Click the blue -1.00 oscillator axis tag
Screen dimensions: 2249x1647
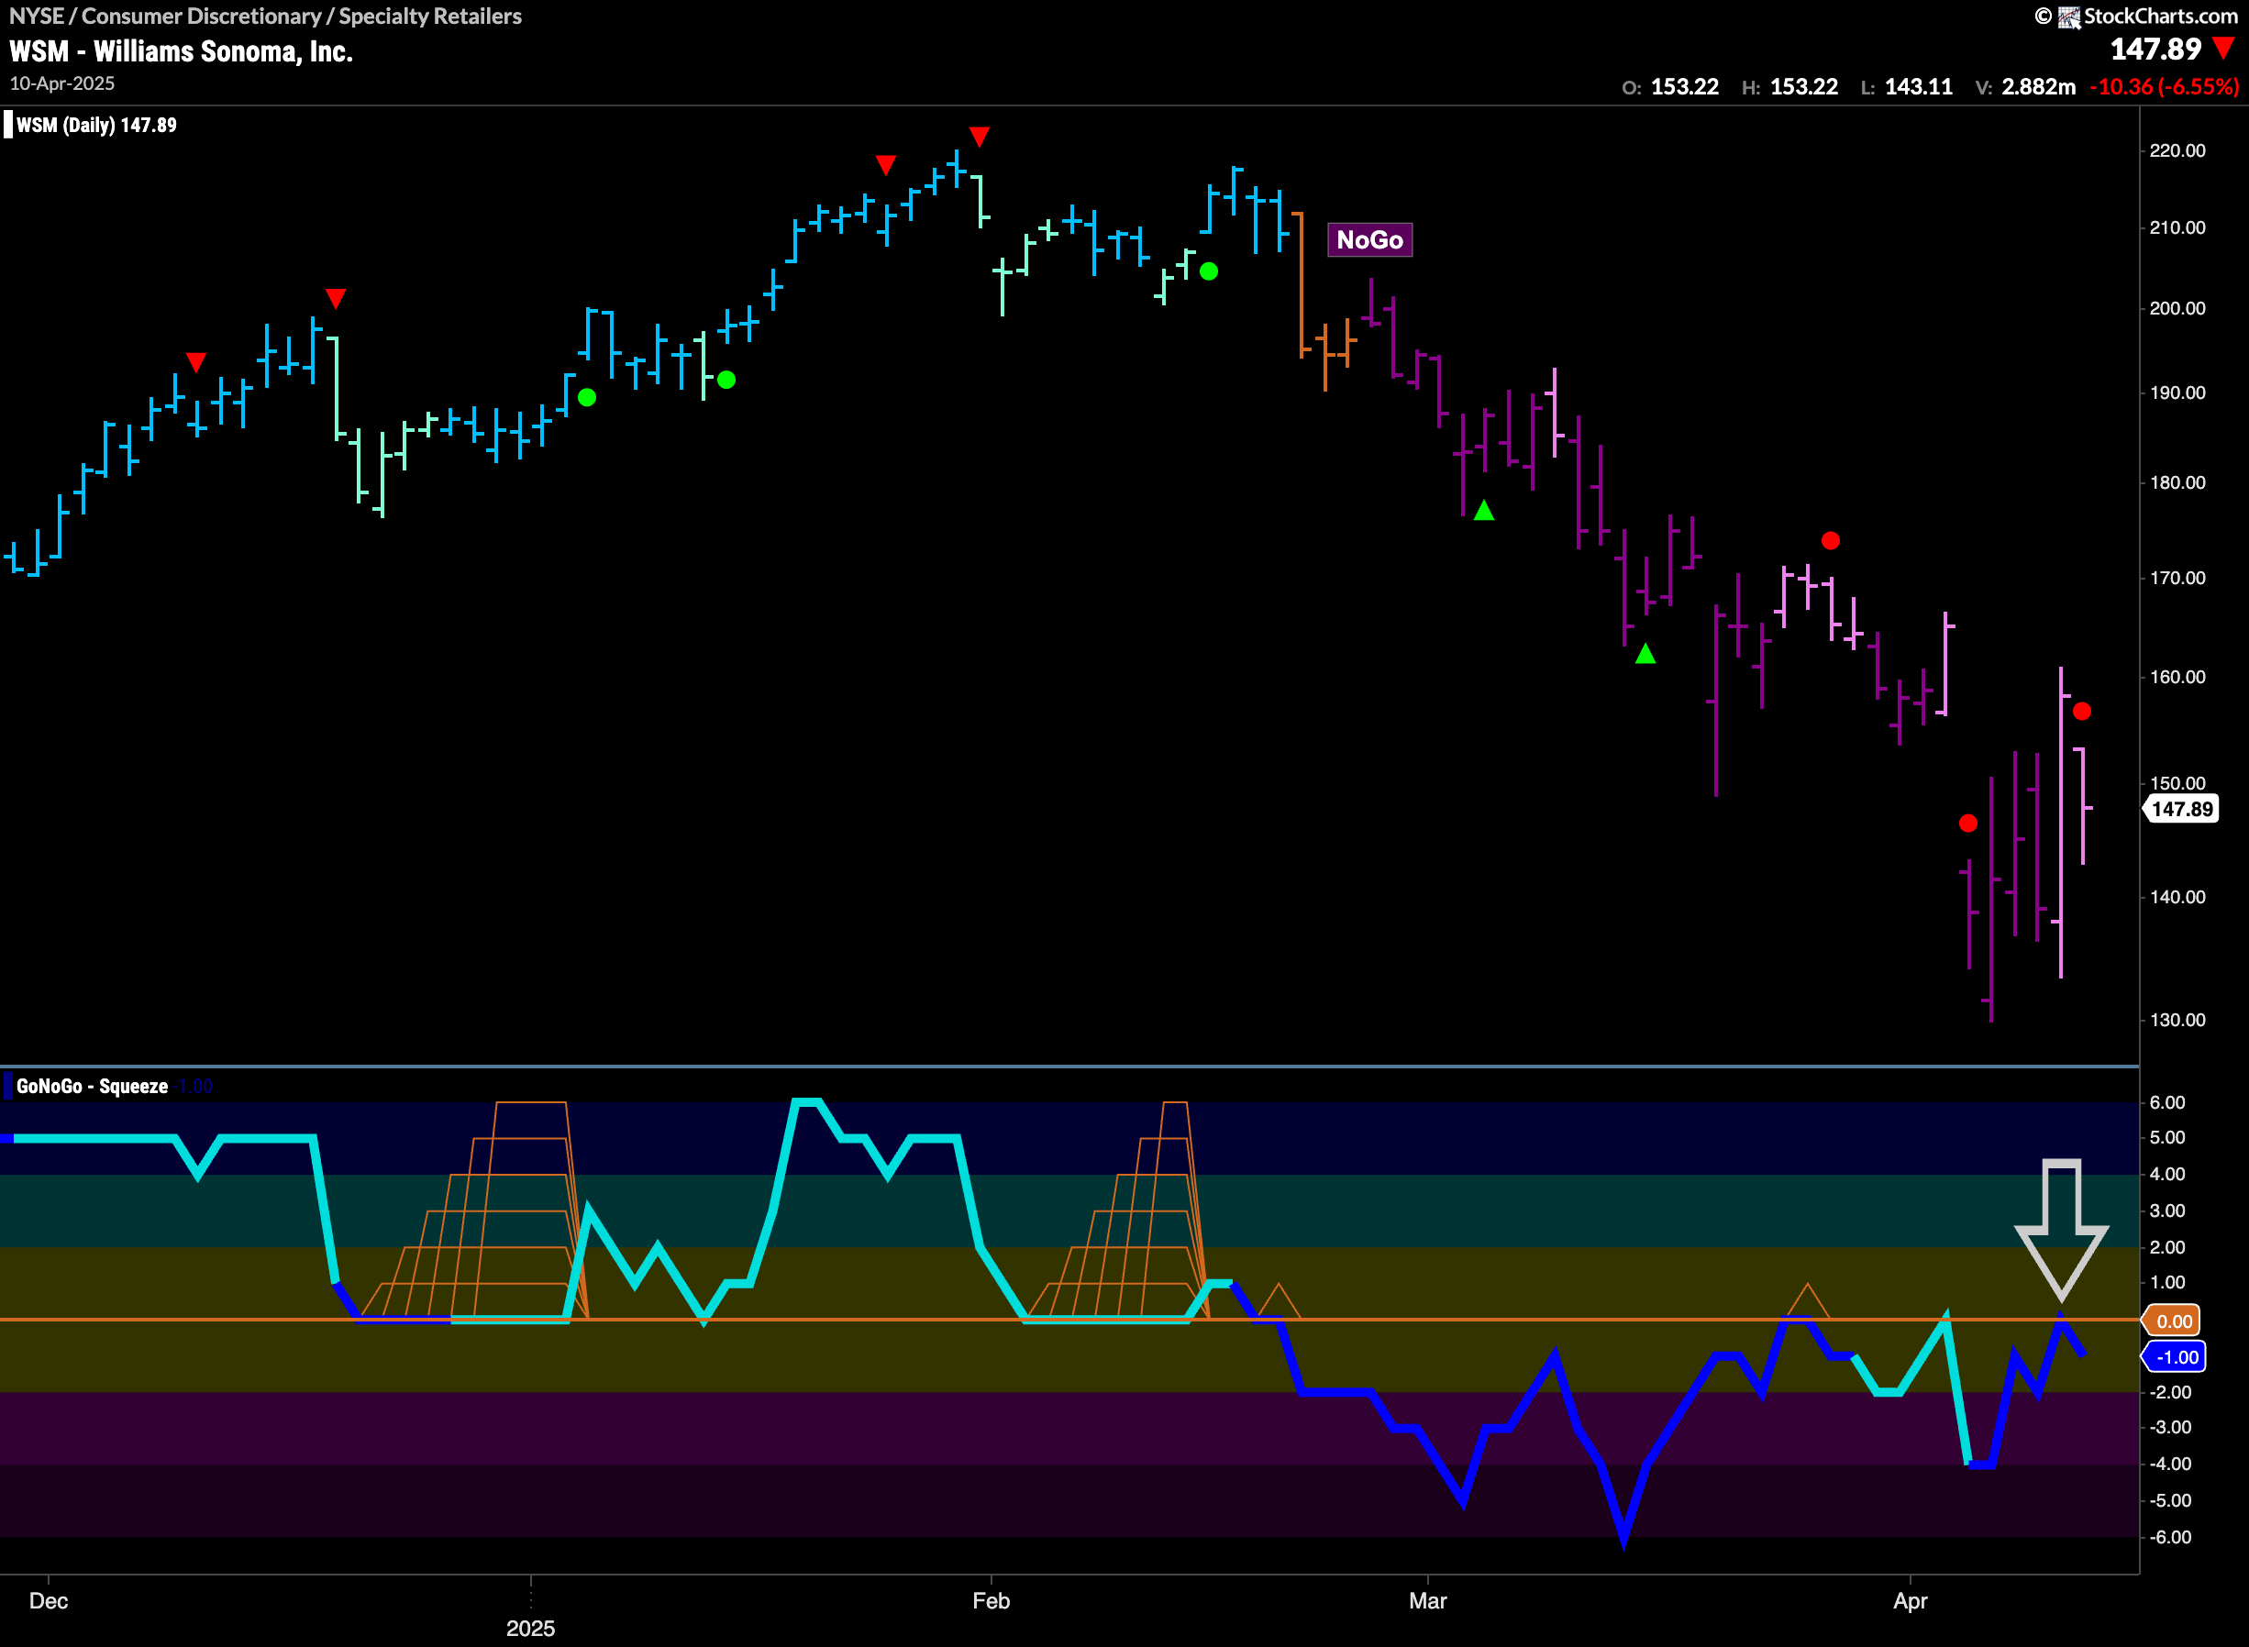coord(2176,1357)
